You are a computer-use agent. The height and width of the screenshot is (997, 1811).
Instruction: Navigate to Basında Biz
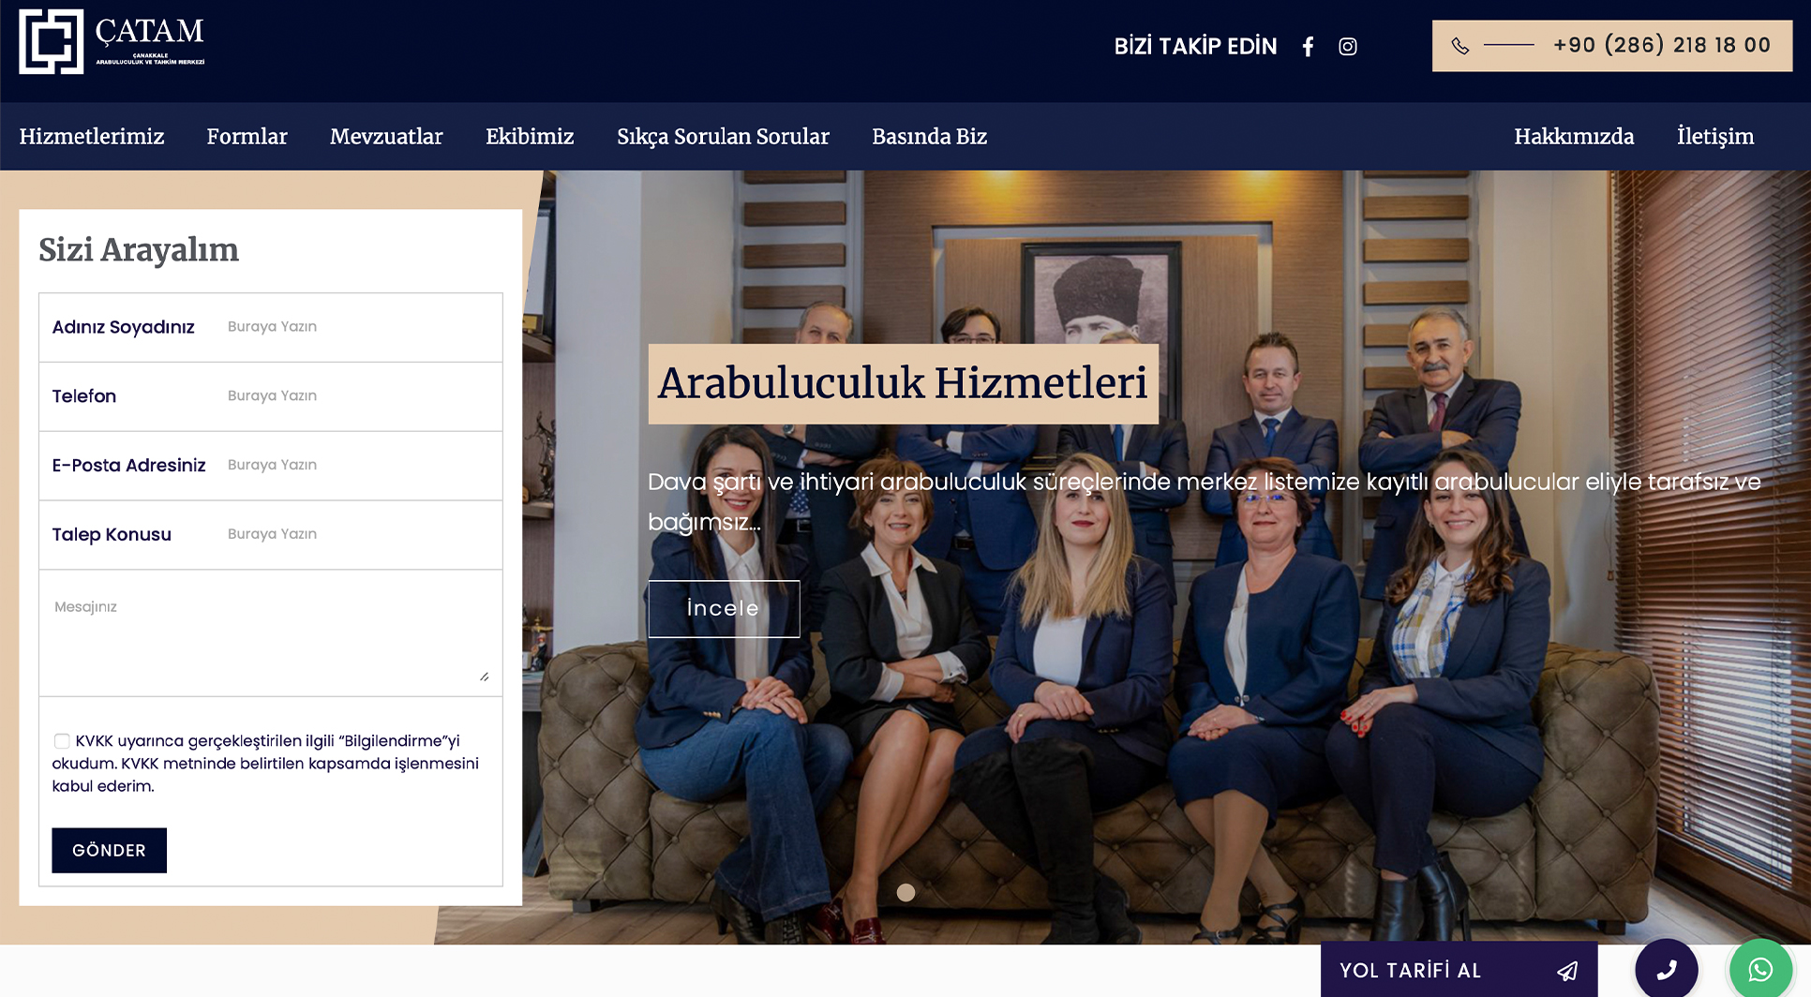(930, 137)
